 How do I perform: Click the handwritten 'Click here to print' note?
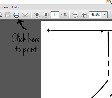[x=26, y=44]
